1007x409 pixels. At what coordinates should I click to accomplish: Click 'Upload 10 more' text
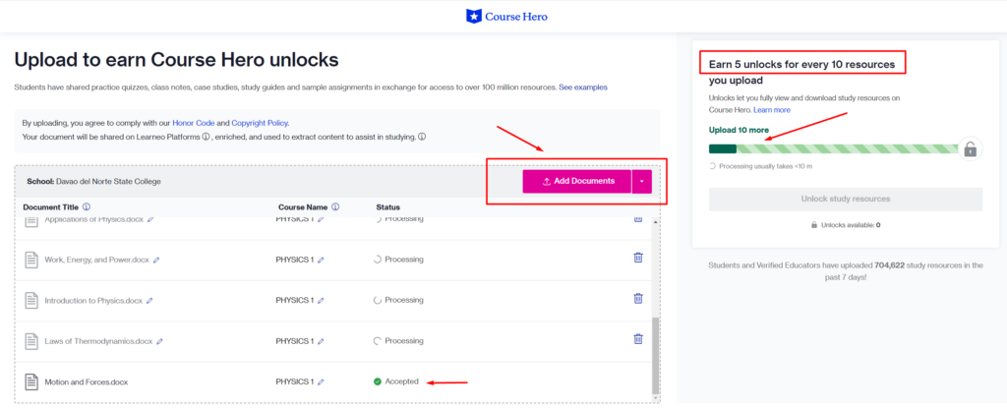click(739, 131)
